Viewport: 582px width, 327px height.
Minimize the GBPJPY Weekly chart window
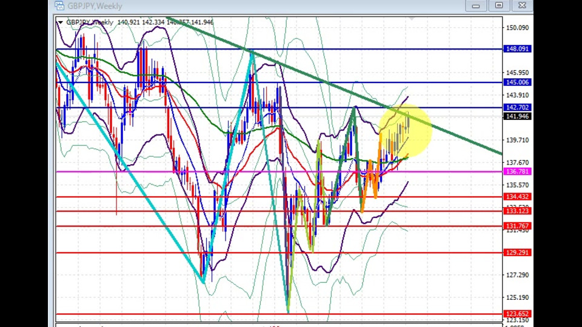[476, 5]
